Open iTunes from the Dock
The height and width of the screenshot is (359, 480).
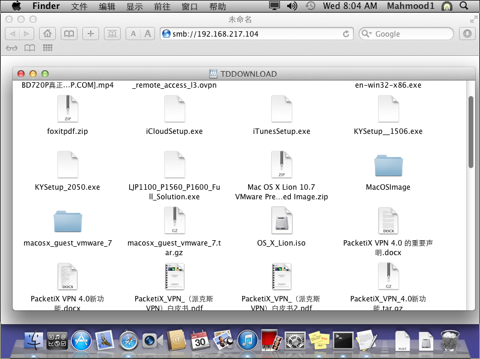click(x=248, y=340)
